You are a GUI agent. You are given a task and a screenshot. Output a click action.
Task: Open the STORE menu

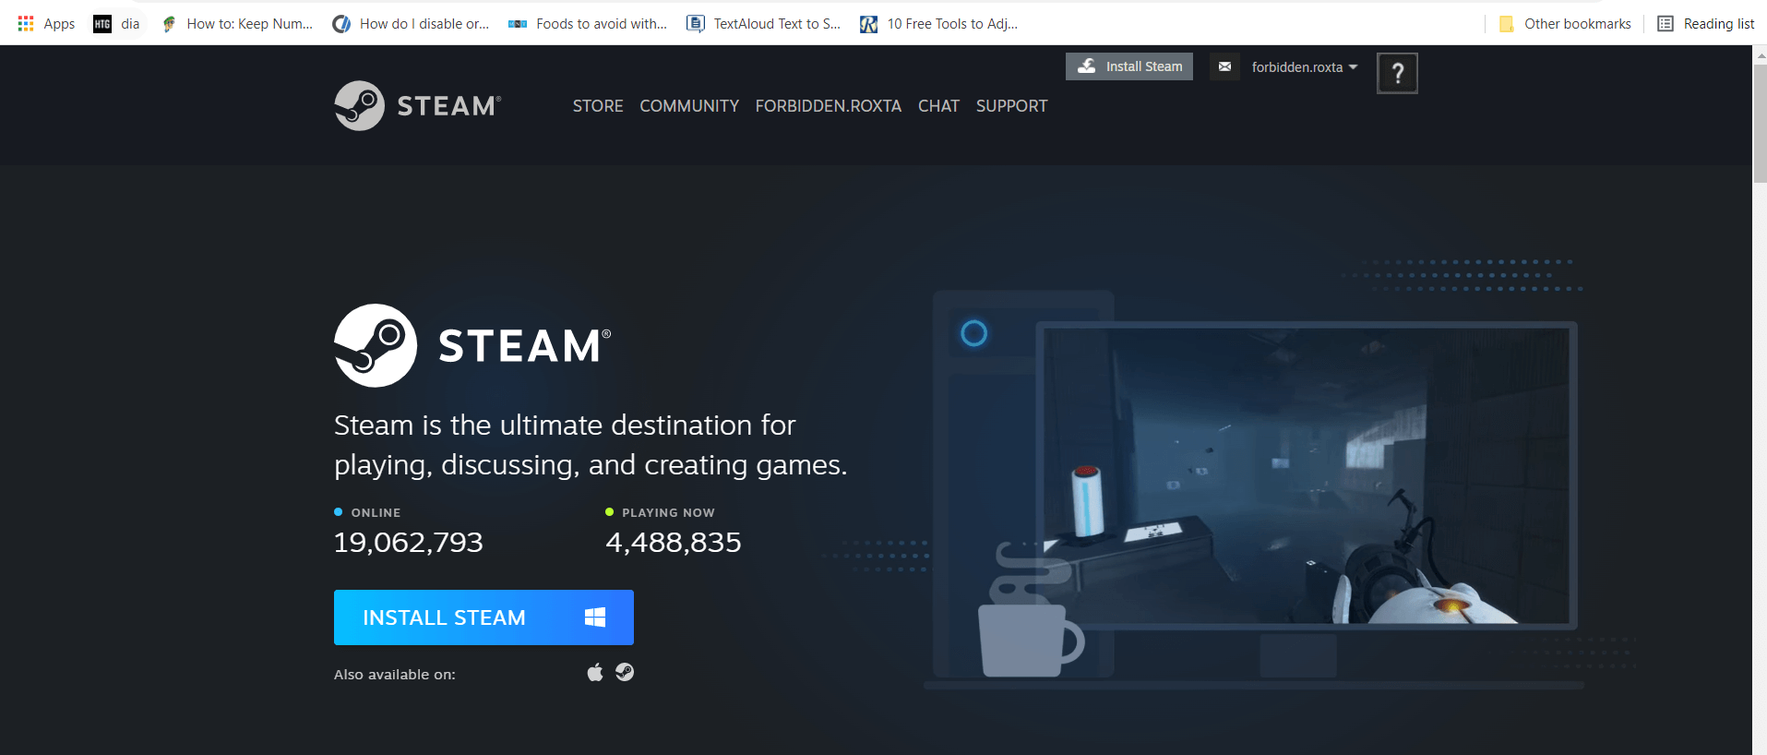pyautogui.click(x=598, y=106)
